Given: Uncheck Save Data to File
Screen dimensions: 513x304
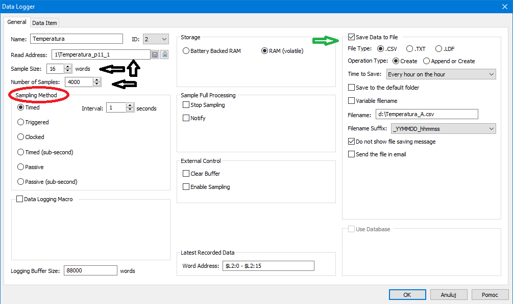Looking at the screenshot, I should coord(351,37).
